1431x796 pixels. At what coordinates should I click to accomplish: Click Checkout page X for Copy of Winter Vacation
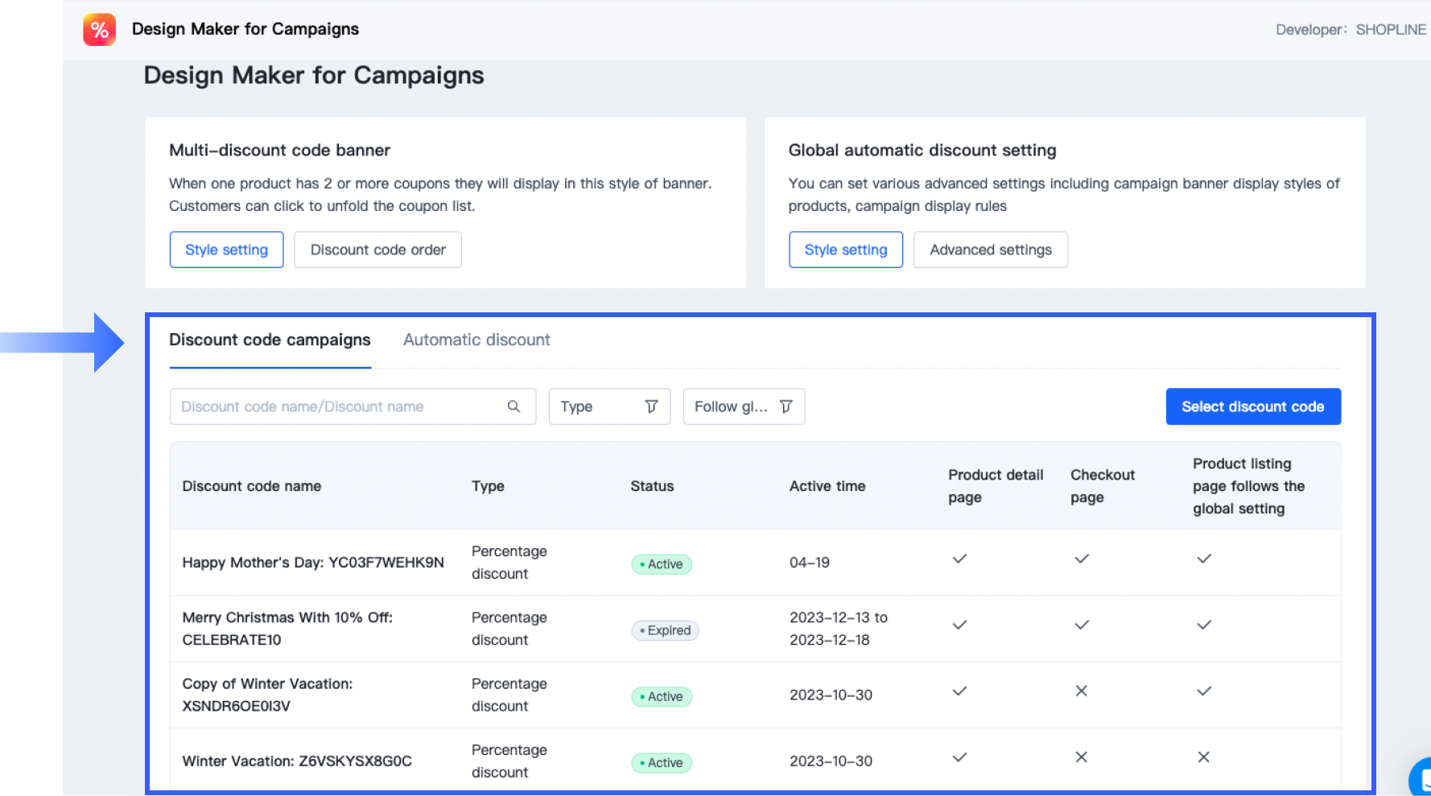pos(1082,691)
